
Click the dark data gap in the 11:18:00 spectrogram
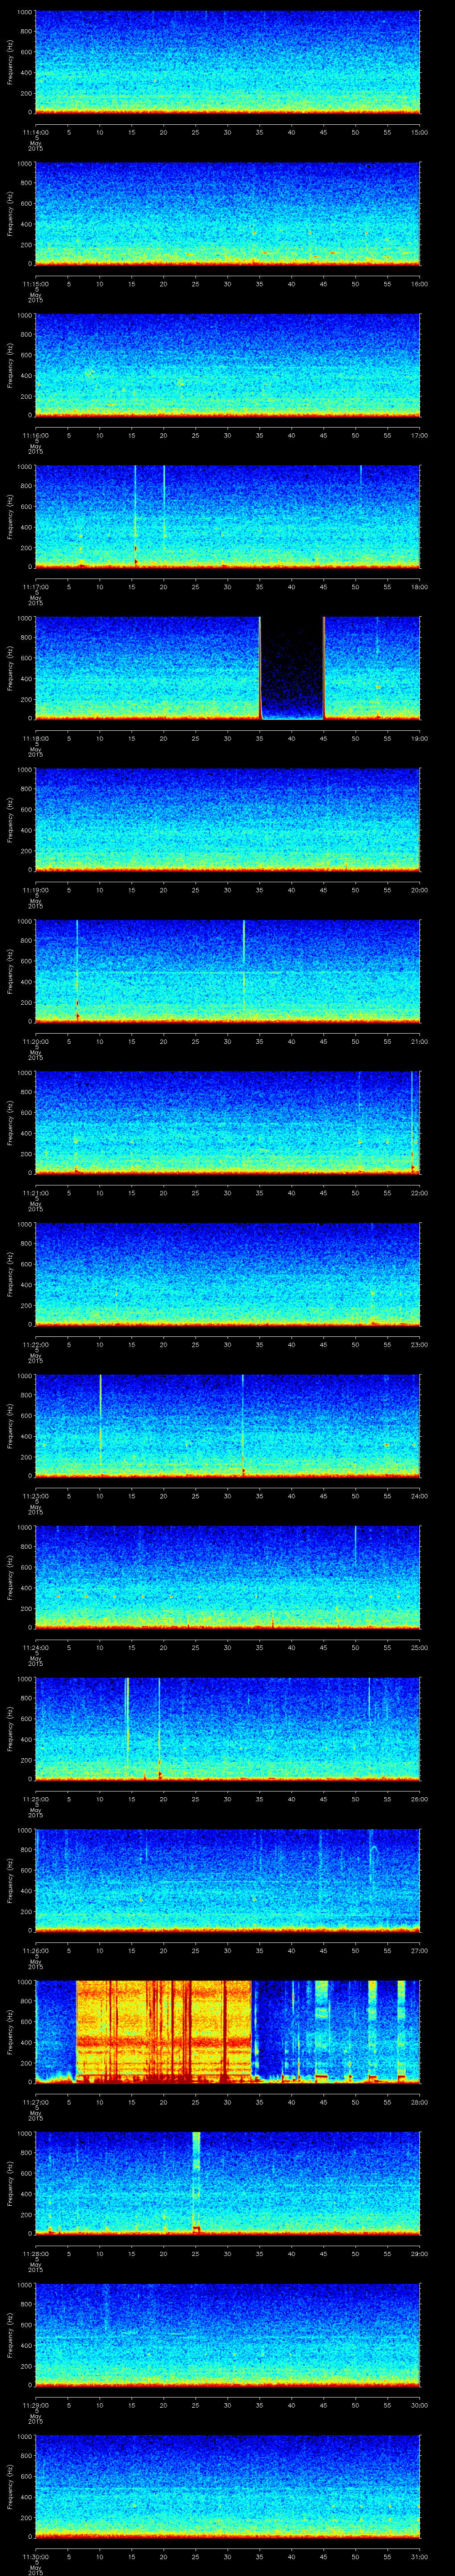[x=292, y=668]
